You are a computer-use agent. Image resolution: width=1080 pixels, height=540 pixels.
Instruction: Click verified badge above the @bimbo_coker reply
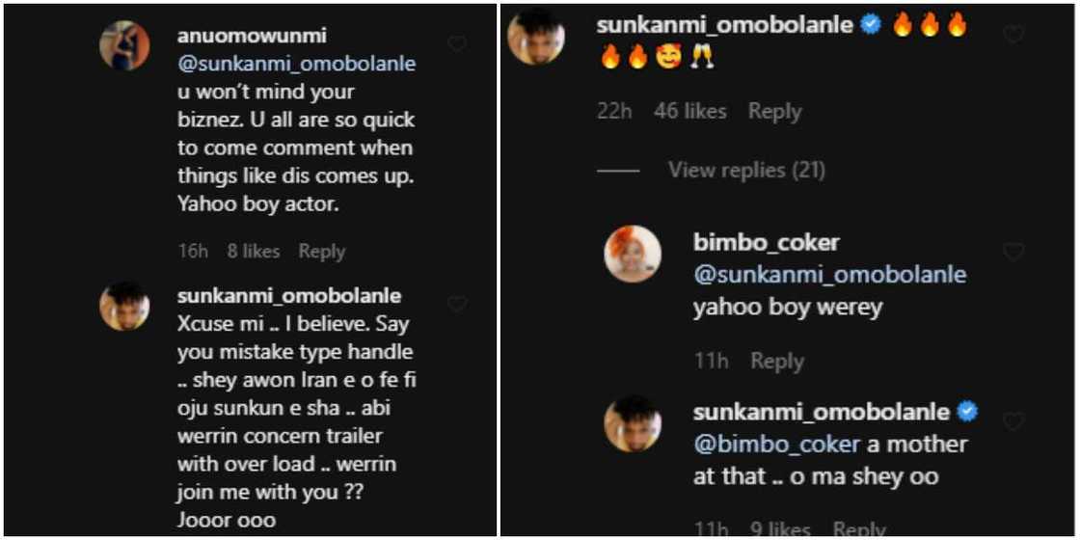(967, 412)
